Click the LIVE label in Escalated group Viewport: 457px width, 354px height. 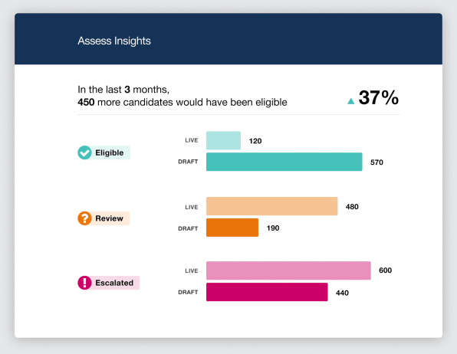[x=192, y=271]
